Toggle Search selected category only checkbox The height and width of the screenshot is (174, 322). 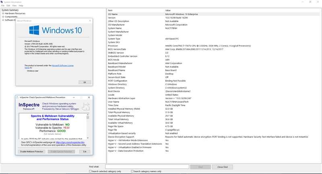pos(90,171)
